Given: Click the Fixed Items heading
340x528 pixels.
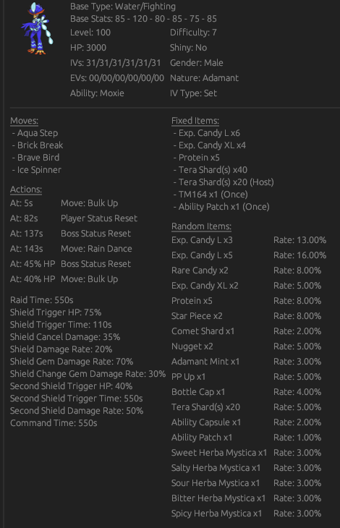Looking at the screenshot, I should 195,121.
